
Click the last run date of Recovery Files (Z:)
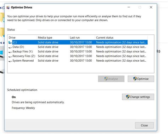(81, 56)
